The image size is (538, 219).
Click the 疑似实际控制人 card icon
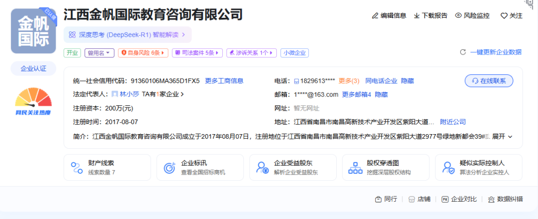(448, 168)
